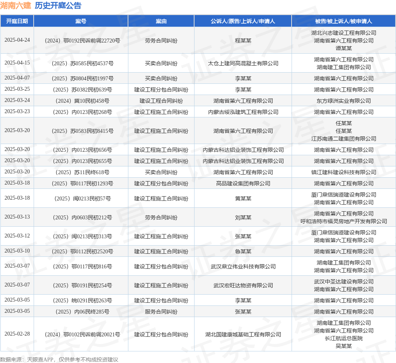Select case number (2025)苏0583民初8415号
Image resolution: width=396 pixels, height=363 pixels.
pyautogui.click(x=82, y=131)
